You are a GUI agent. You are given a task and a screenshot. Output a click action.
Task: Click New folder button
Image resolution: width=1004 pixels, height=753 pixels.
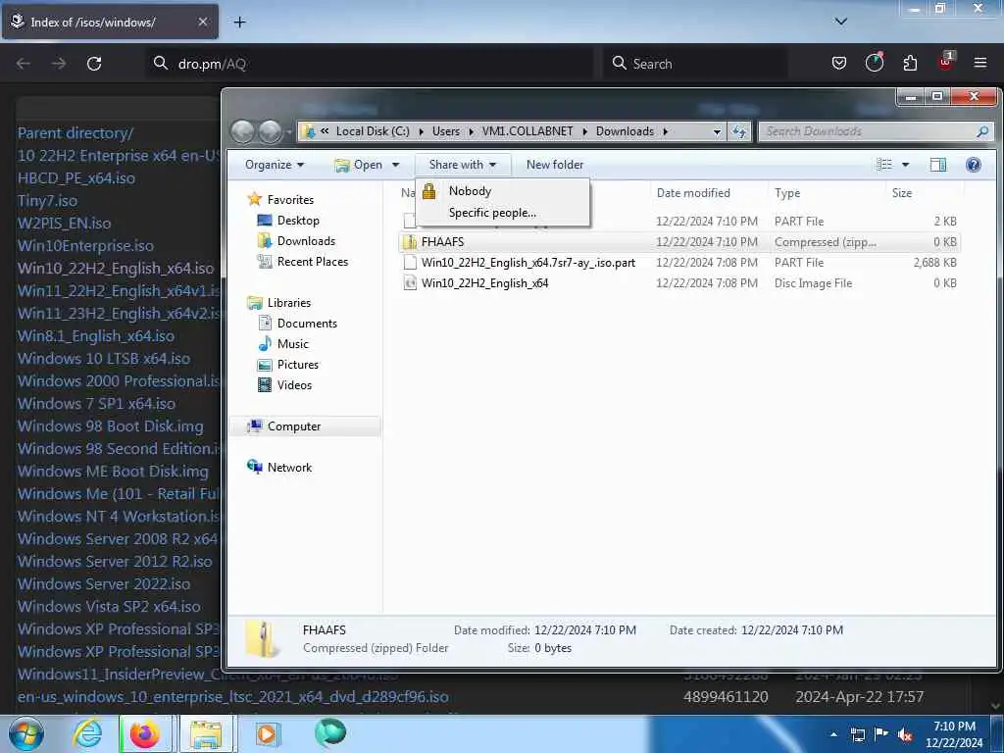pos(555,165)
